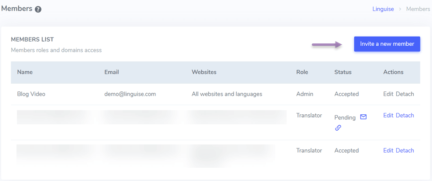Click the Websites column header
The image size is (432, 181).
204,72
